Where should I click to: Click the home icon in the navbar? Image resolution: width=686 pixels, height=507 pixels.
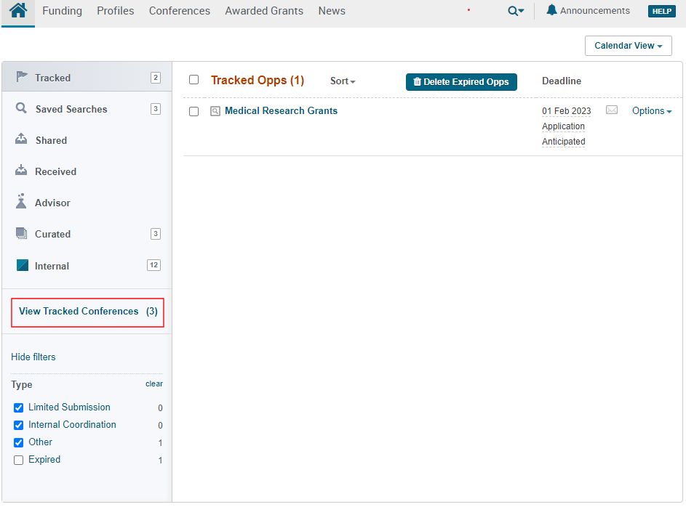point(18,11)
